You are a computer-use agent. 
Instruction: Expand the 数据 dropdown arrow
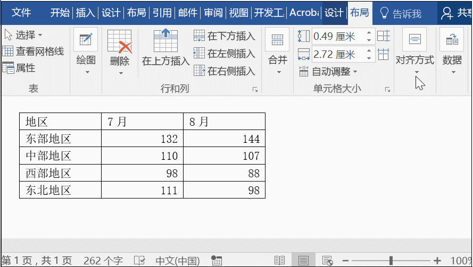click(x=453, y=72)
